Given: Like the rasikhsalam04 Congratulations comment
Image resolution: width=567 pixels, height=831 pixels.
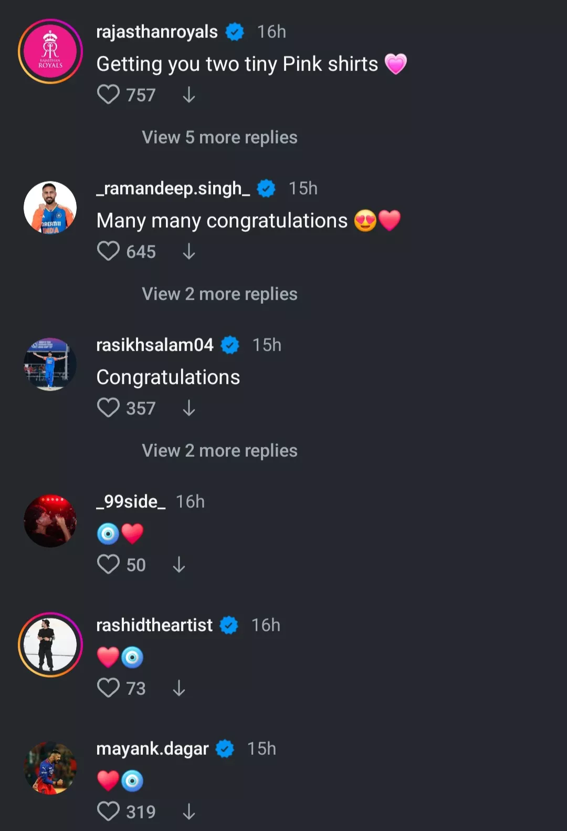Looking at the screenshot, I should point(109,408).
